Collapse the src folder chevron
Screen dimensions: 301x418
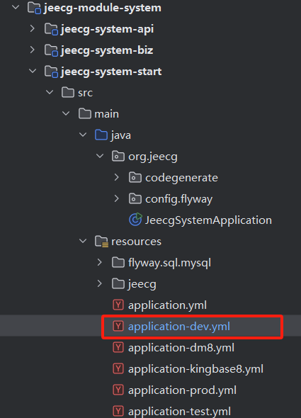coord(50,93)
